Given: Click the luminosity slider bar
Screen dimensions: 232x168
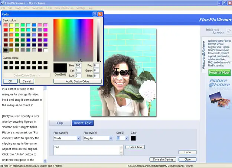Looking at the screenshot, I should (x=98, y=40).
